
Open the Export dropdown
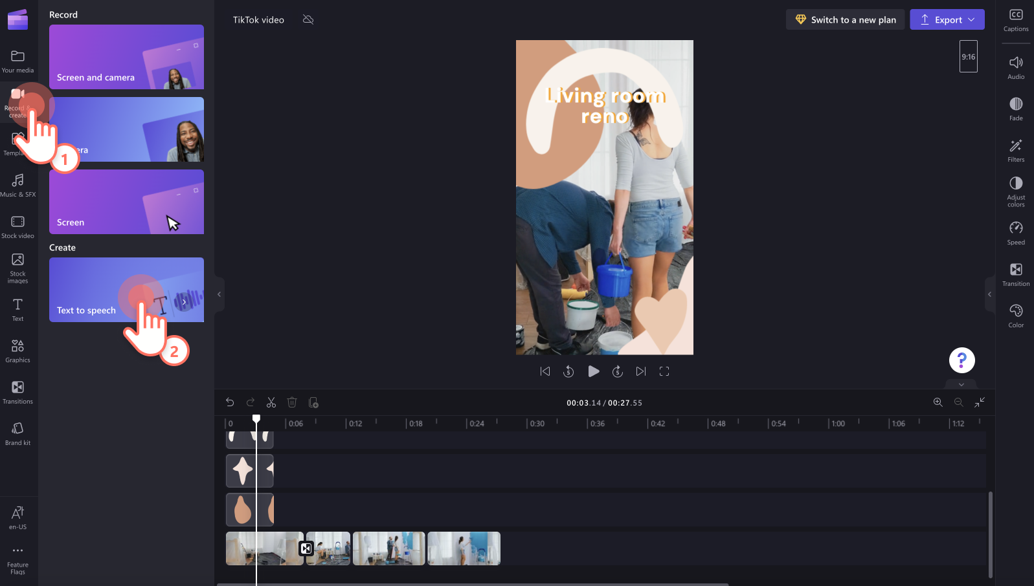[947, 19]
